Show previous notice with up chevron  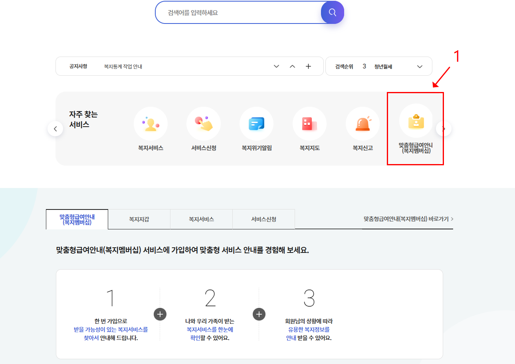(292, 67)
